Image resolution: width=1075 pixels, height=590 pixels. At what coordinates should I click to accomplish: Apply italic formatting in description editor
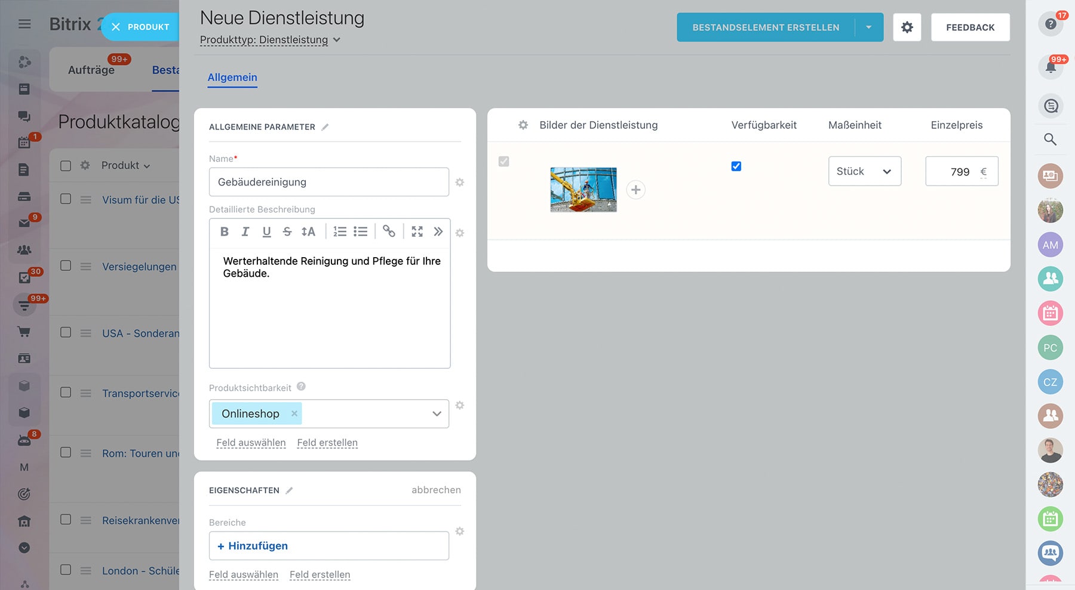coord(245,232)
